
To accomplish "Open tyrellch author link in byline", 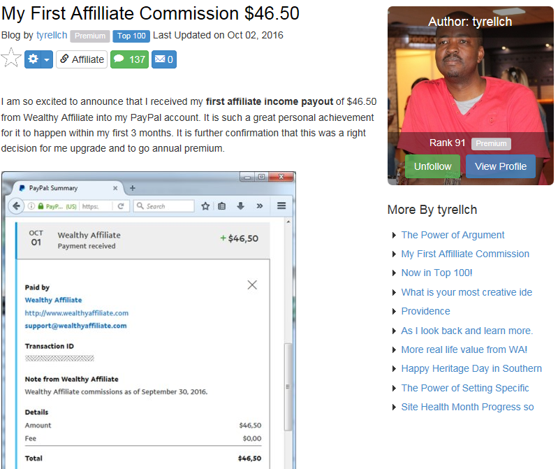I will [x=52, y=35].
